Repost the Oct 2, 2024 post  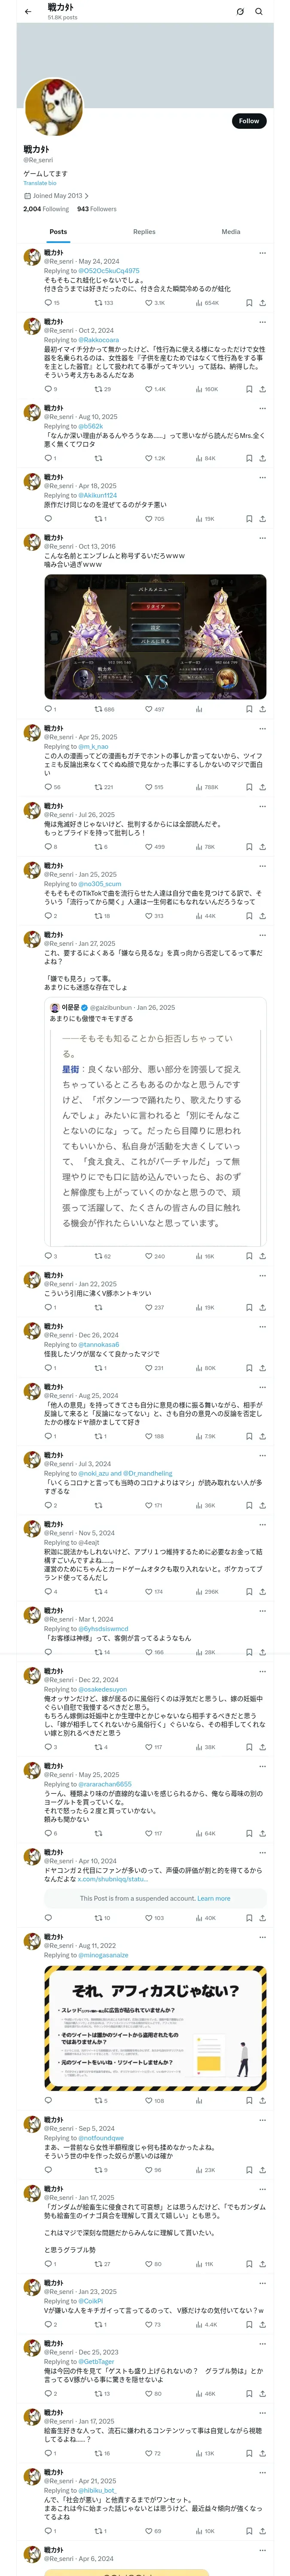point(98,389)
